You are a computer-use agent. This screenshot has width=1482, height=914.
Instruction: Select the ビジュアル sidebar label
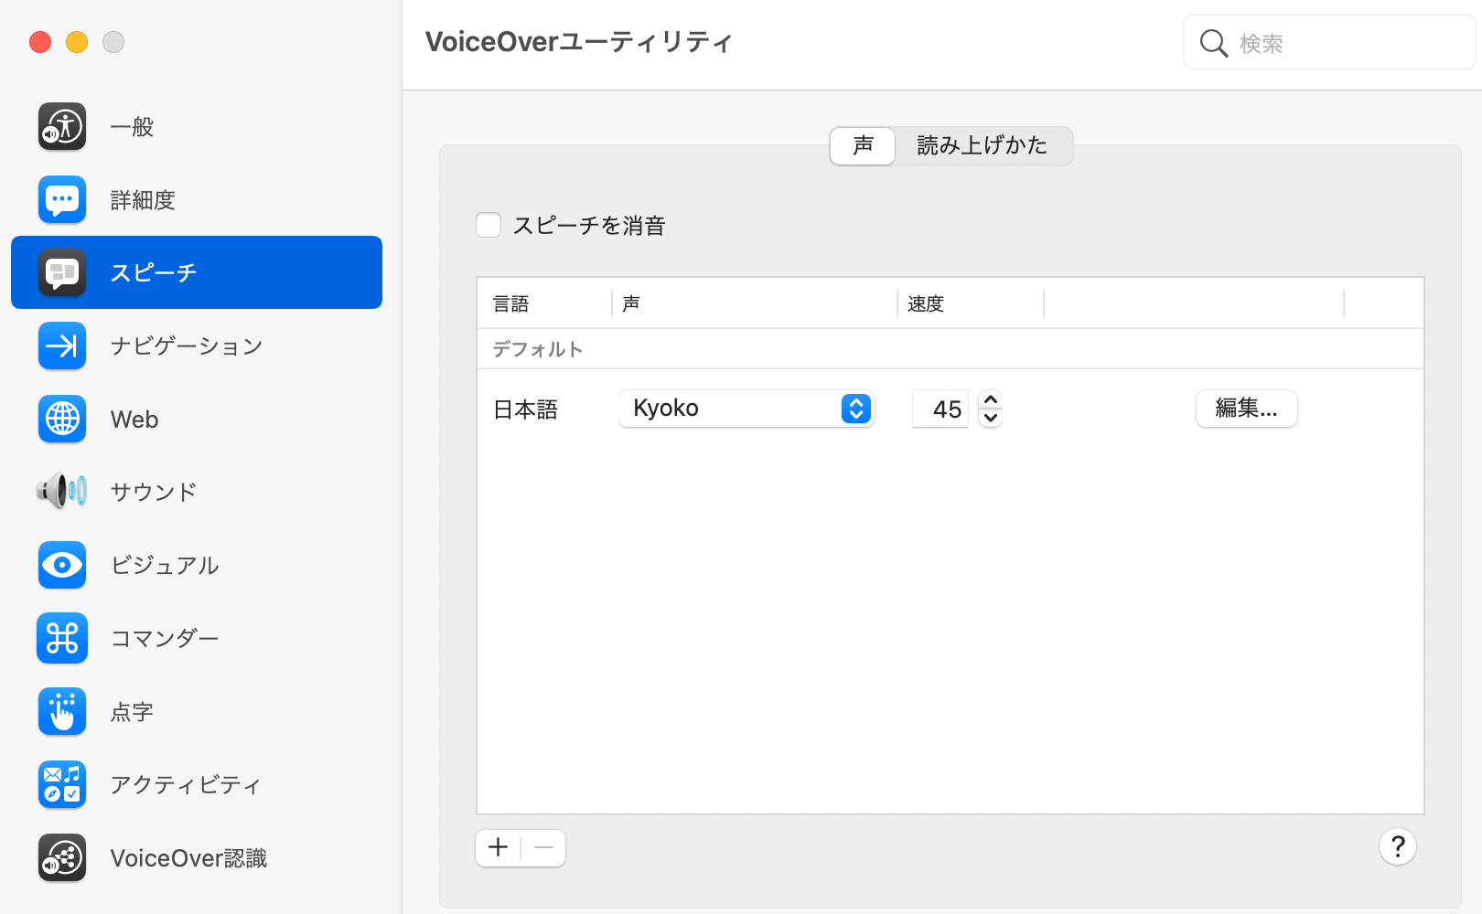point(165,566)
